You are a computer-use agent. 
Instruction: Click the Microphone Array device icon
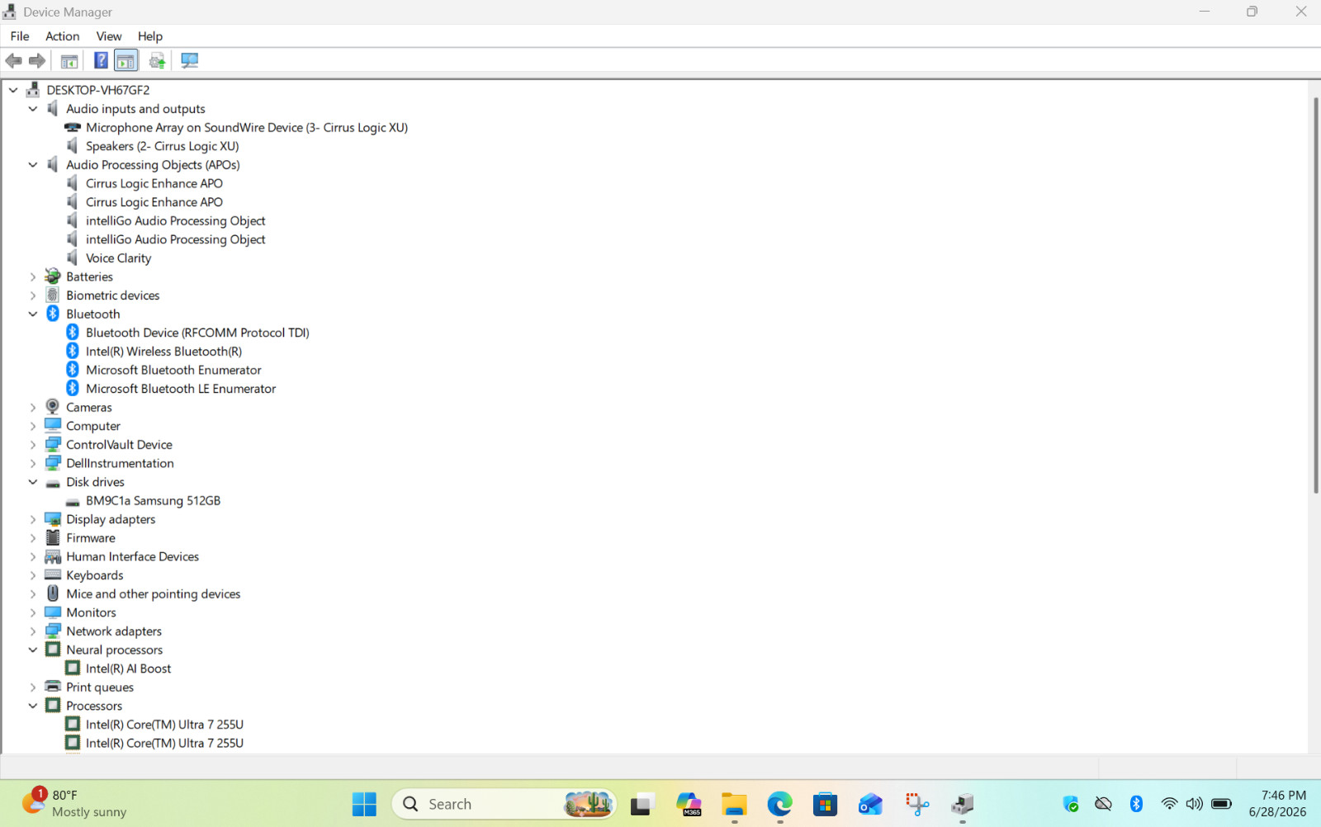coord(73,127)
